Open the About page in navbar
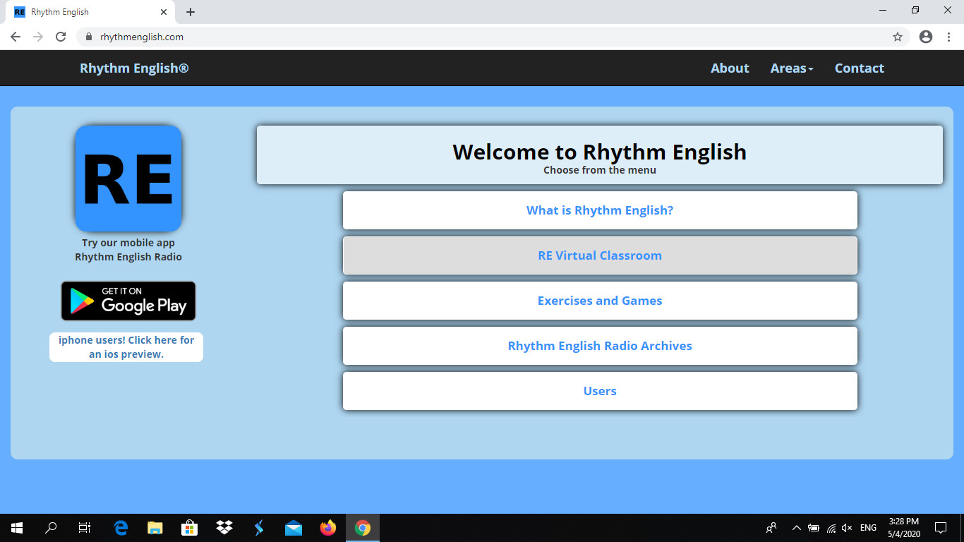The image size is (964, 542). [x=730, y=68]
